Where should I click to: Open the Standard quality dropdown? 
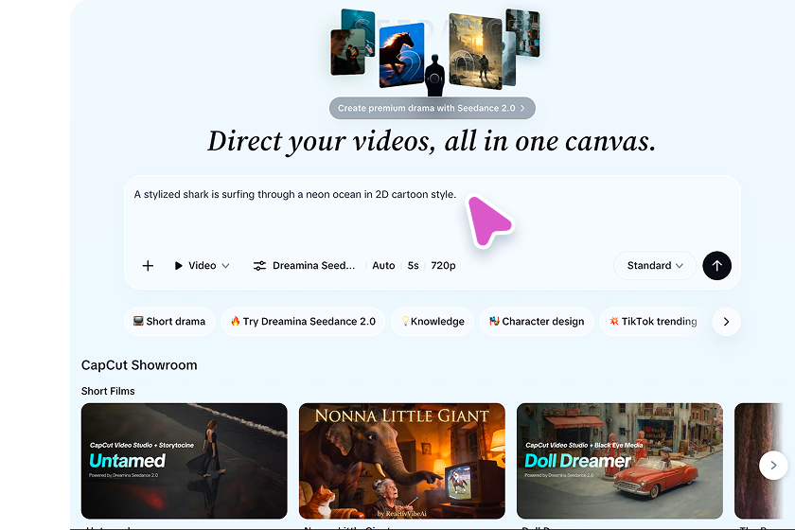[655, 266]
